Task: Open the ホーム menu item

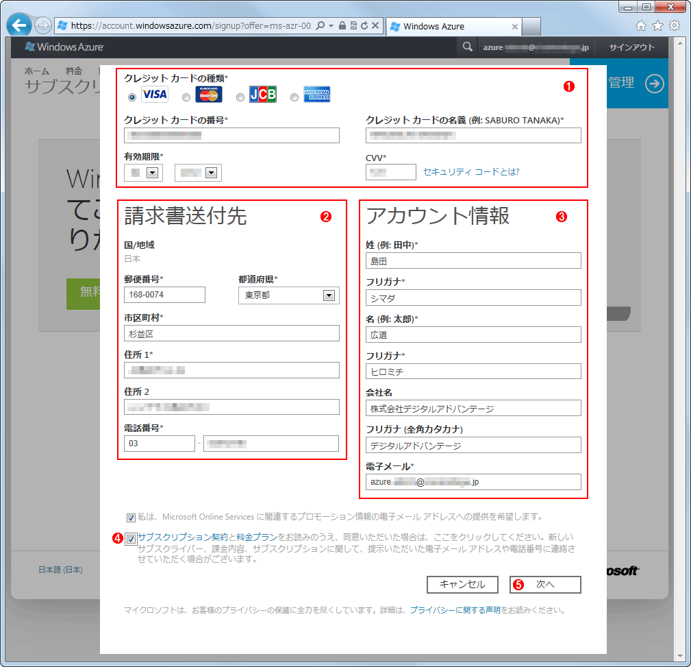Action: click(36, 71)
